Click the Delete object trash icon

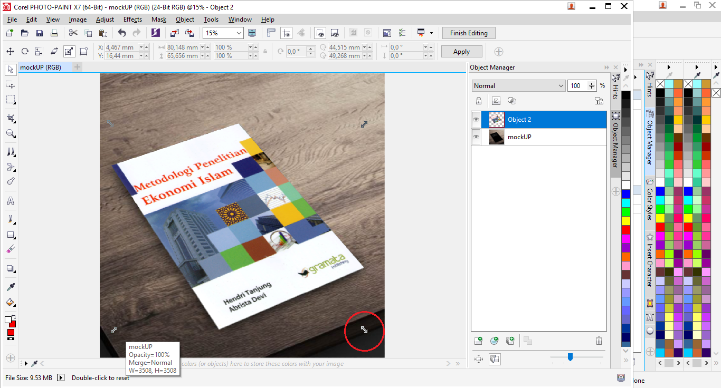[x=599, y=341]
